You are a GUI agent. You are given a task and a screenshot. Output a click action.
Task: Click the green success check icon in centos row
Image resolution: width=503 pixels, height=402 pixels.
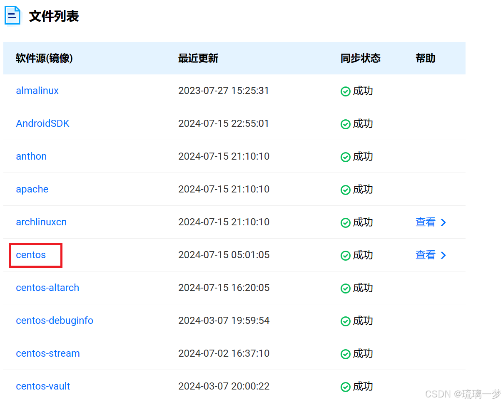click(x=345, y=256)
